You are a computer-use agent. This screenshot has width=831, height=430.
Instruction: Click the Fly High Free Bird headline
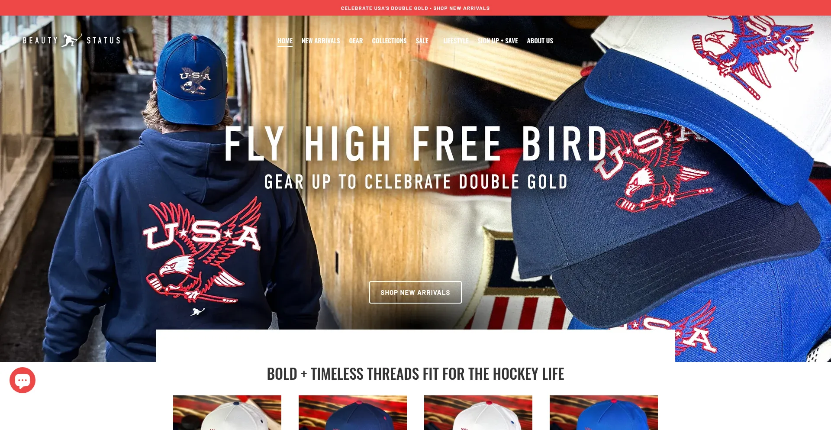(x=416, y=144)
